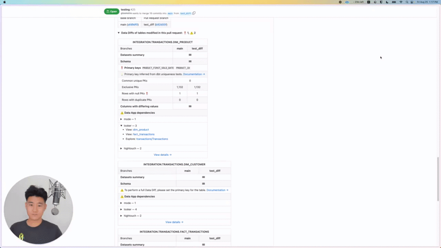The width and height of the screenshot is (441, 248).
Task: Click View details for DIM_PRODUCT
Action: 162,155
